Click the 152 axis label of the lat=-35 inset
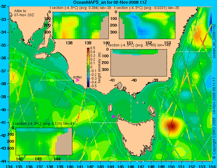Image resolution: width=217 pixels, height=168 pixels. (149, 43)
